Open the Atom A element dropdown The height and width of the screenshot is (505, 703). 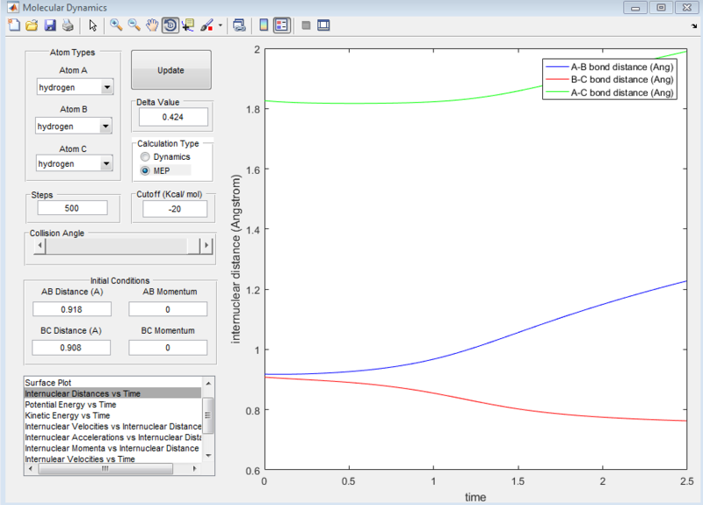76,87
